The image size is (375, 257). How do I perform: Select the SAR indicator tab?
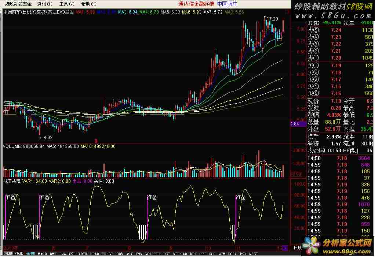point(183,254)
